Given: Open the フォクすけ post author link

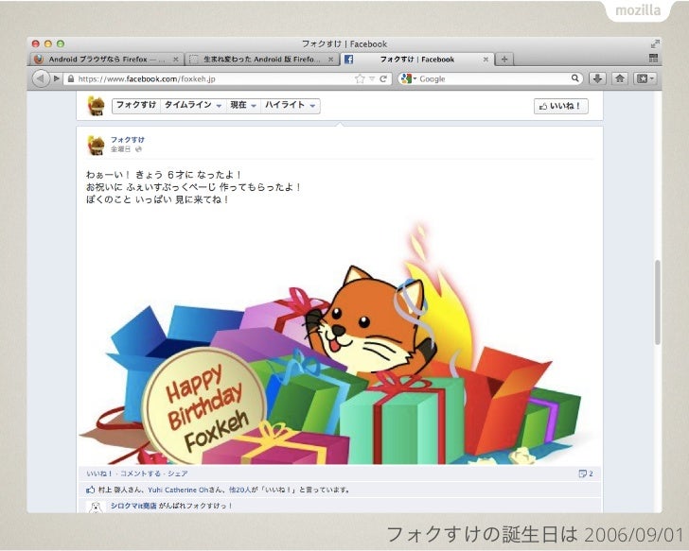Looking at the screenshot, I should 128,140.
